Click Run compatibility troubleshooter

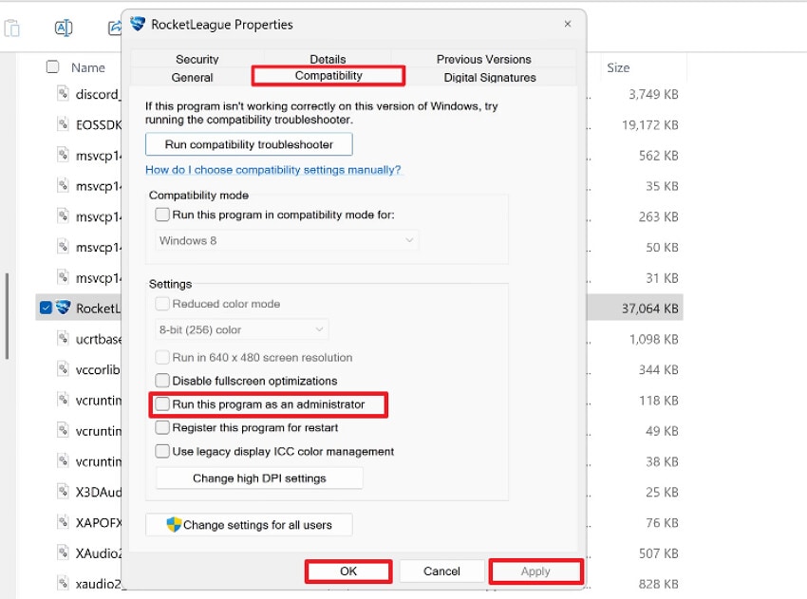pyautogui.click(x=248, y=143)
